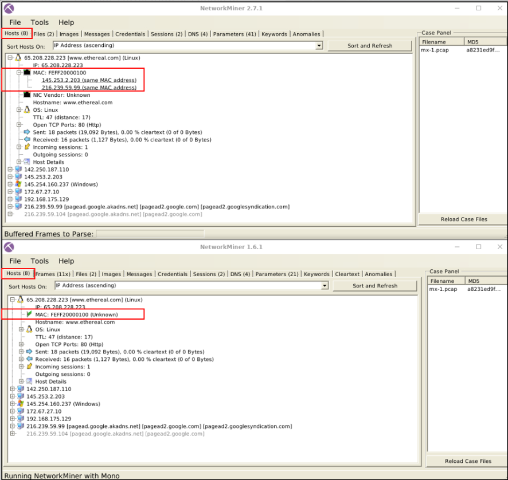508x480 pixels.
Task: Open Sort Hosts On dropdown in NetworkMiner 2.7.1
Action: tap(319, 46)
